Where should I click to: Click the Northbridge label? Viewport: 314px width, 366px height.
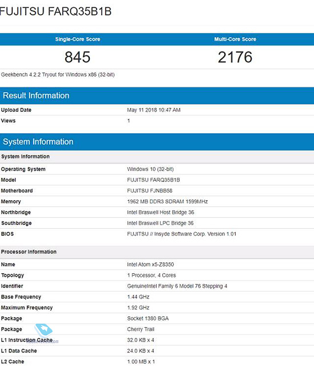(16, 212)
